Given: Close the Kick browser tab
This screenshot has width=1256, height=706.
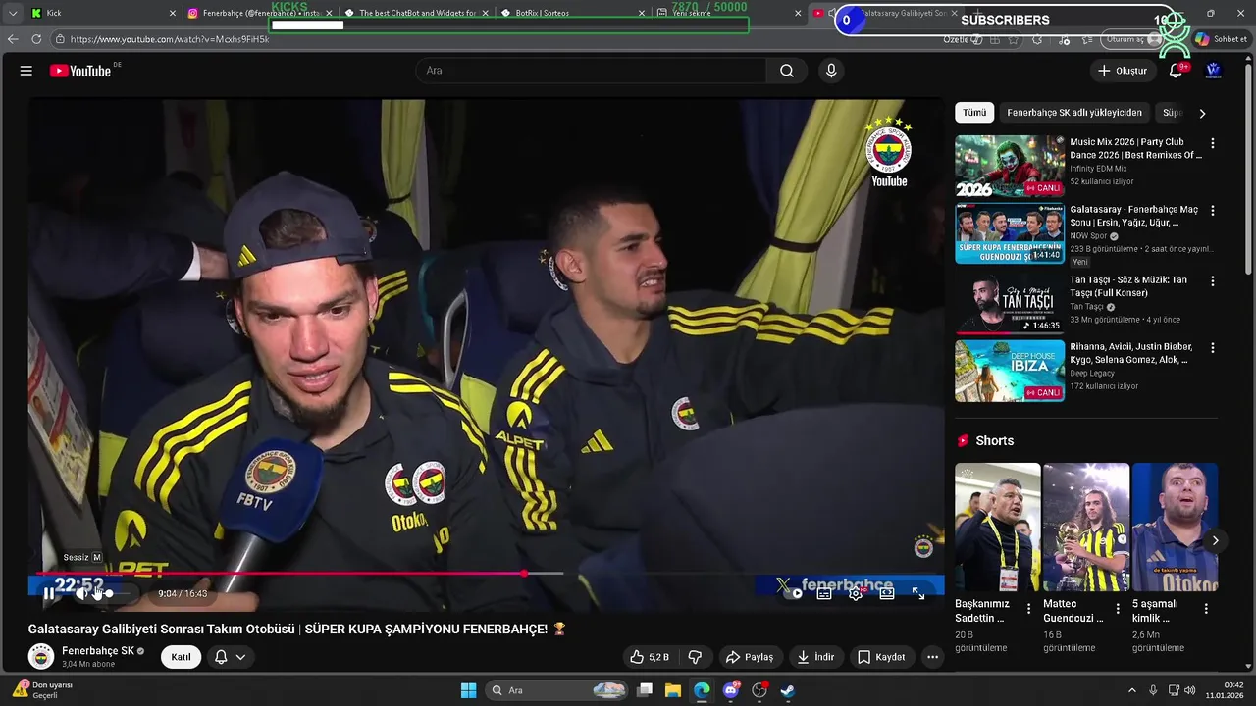Looking at the screenshot, I should click(x=173, y=13).
